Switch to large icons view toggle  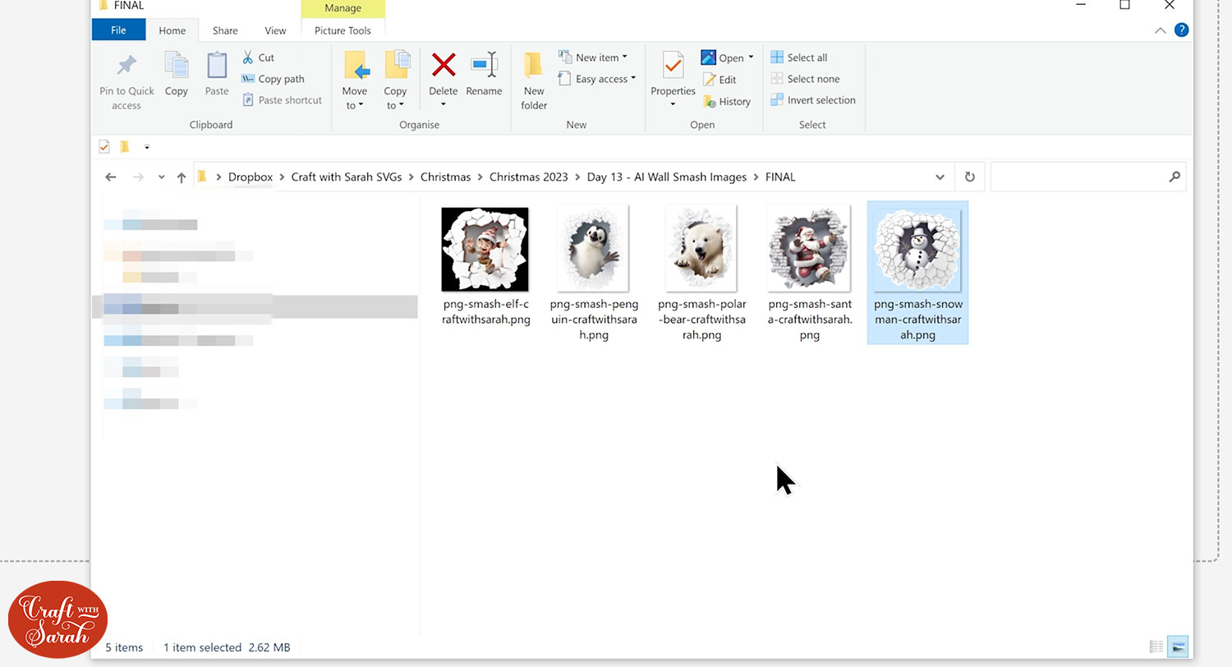coord(1178,646)
